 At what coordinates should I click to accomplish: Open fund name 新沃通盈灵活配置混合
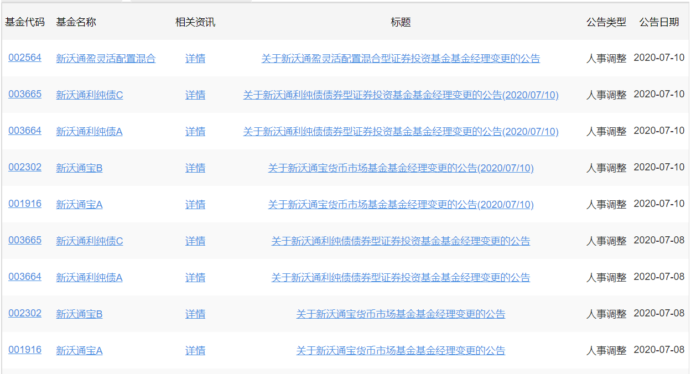click(x=106, y=58)
